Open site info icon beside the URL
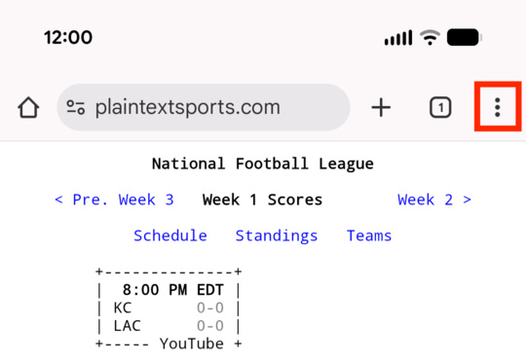Image resolution: width=526 pixels, height=362 pixels. [x=75, y=107]
